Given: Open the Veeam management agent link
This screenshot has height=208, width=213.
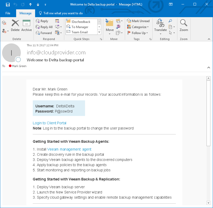Looking at the screenshot, I should pos(69,149).
